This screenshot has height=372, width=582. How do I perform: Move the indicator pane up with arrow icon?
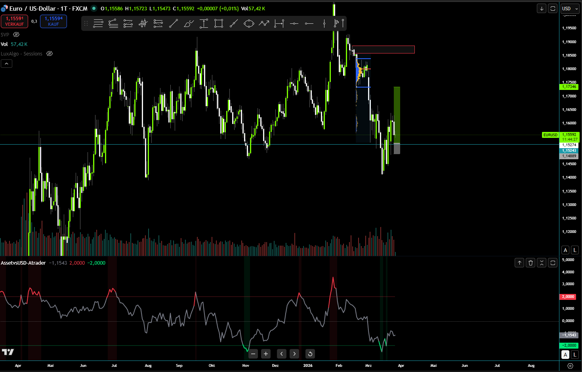pos(519,262)
